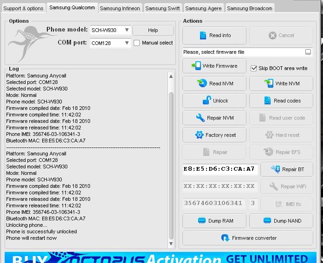Viewport: 323px width, 263px height.
Task: Click the Write NVM phone icon
Action: pyautogui.click(x=269, y=83)
